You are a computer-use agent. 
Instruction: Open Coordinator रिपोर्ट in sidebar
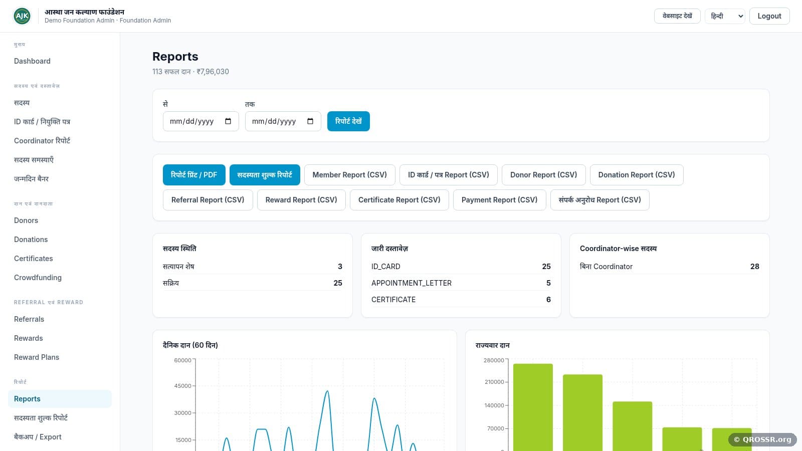(x=60, y=141)
